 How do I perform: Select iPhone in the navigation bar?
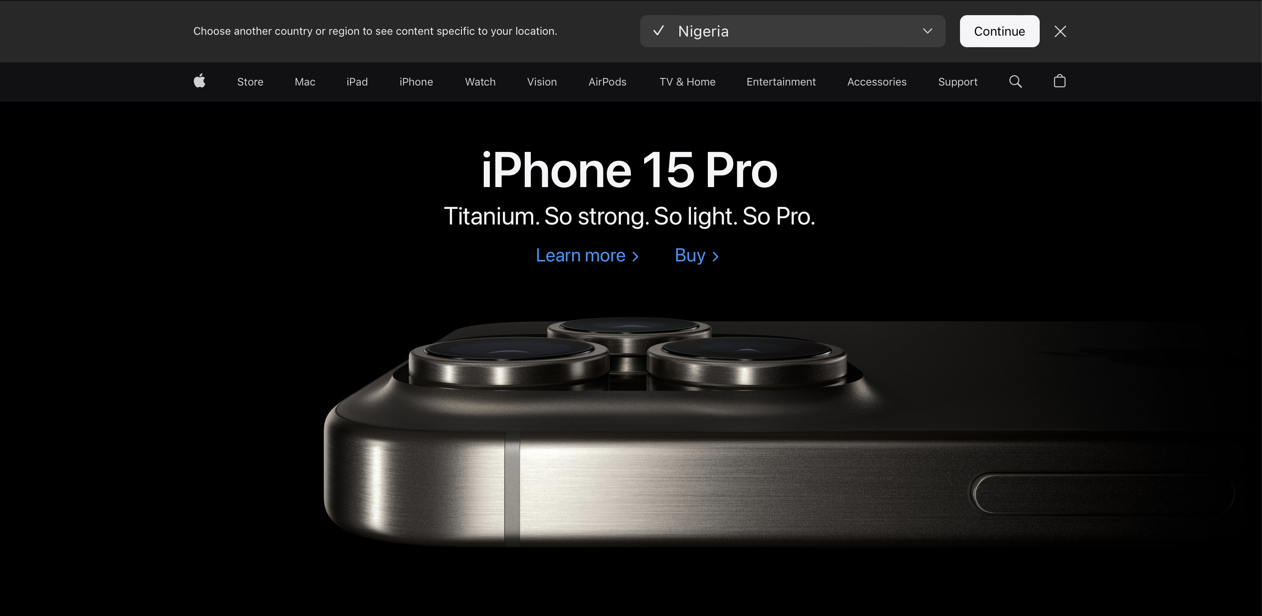click(416, 82)
